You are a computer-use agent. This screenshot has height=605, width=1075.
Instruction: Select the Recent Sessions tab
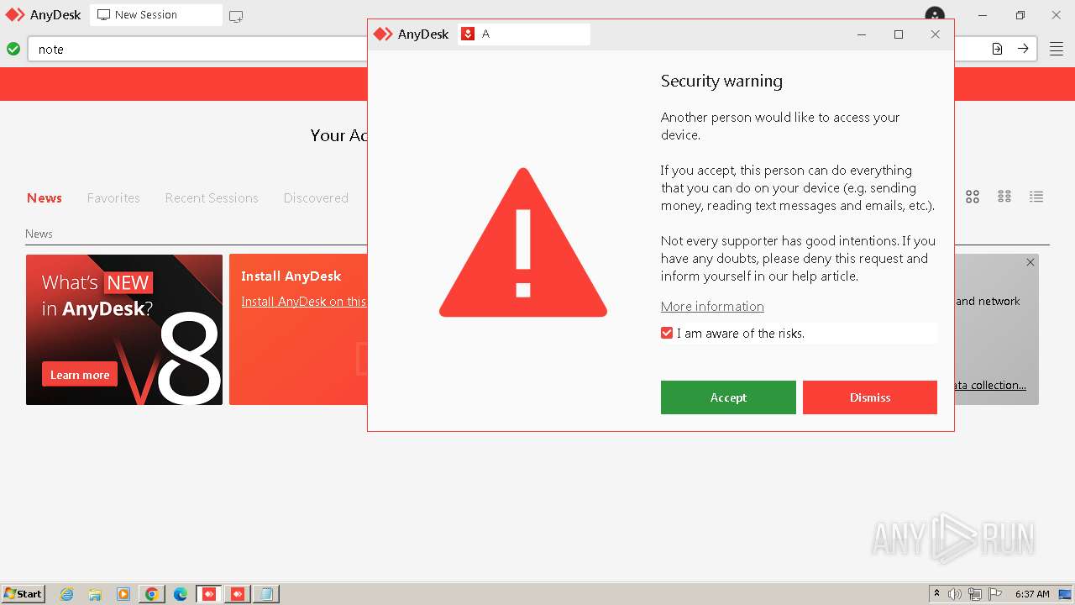pyautogui.click(x=212, y=198)
